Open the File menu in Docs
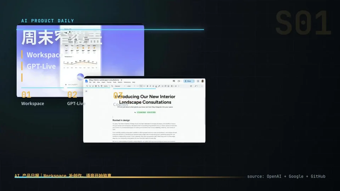The width and height of the screenshot is (340, 191). [x=90, y=82]
